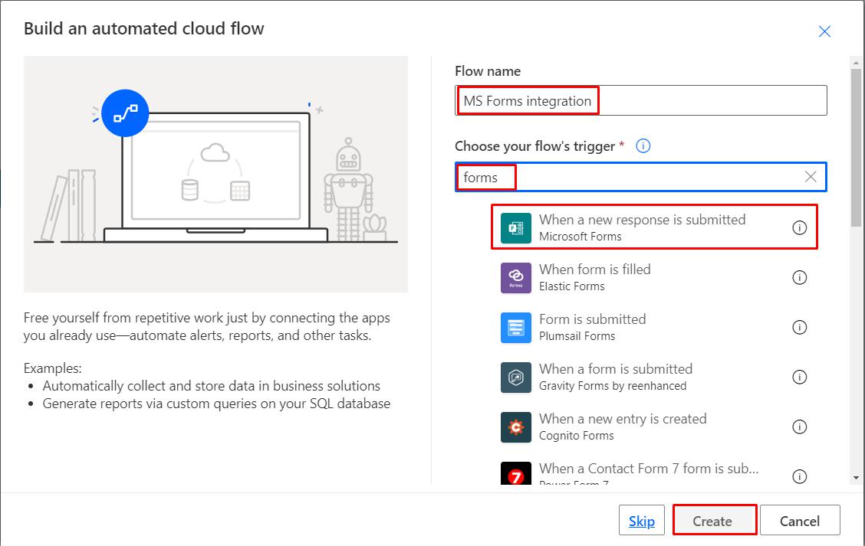View info for the Microsoft Forms trigger
This screenshot has height=546, width=865.
(x=799, y=227)
